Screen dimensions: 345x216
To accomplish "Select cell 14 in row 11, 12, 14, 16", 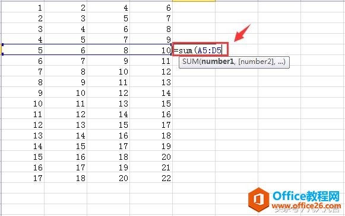I will pos(108,114).
